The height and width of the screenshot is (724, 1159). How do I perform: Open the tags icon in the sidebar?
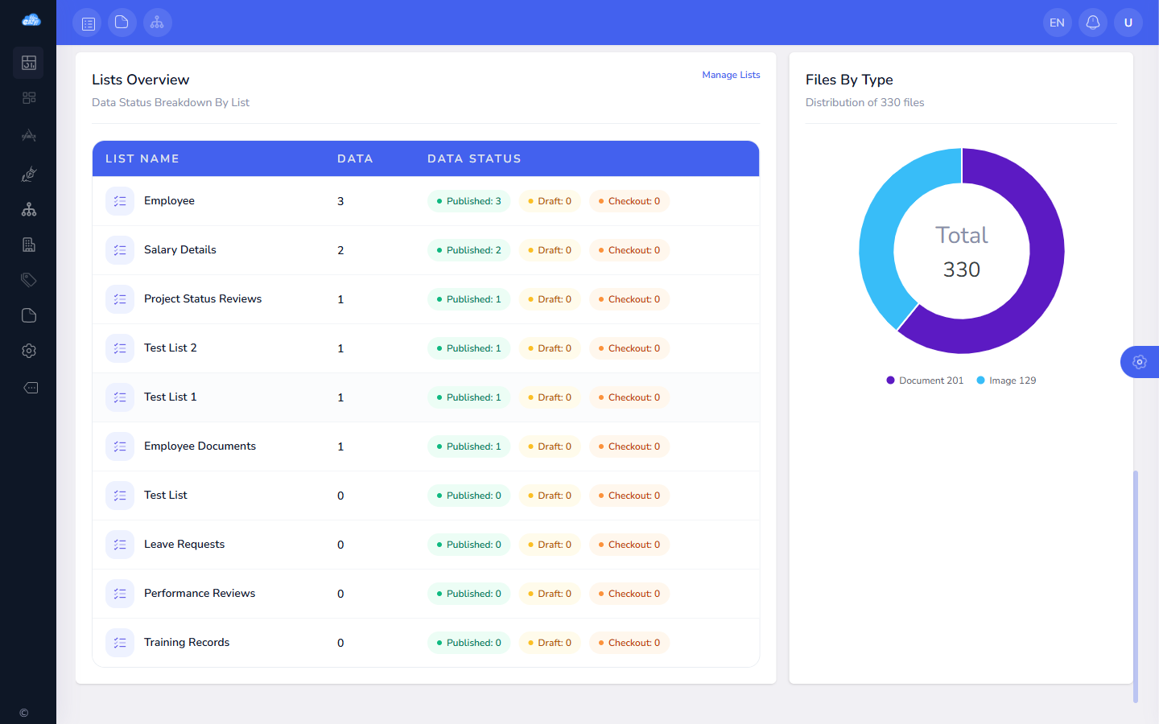[x=29, y=280]
